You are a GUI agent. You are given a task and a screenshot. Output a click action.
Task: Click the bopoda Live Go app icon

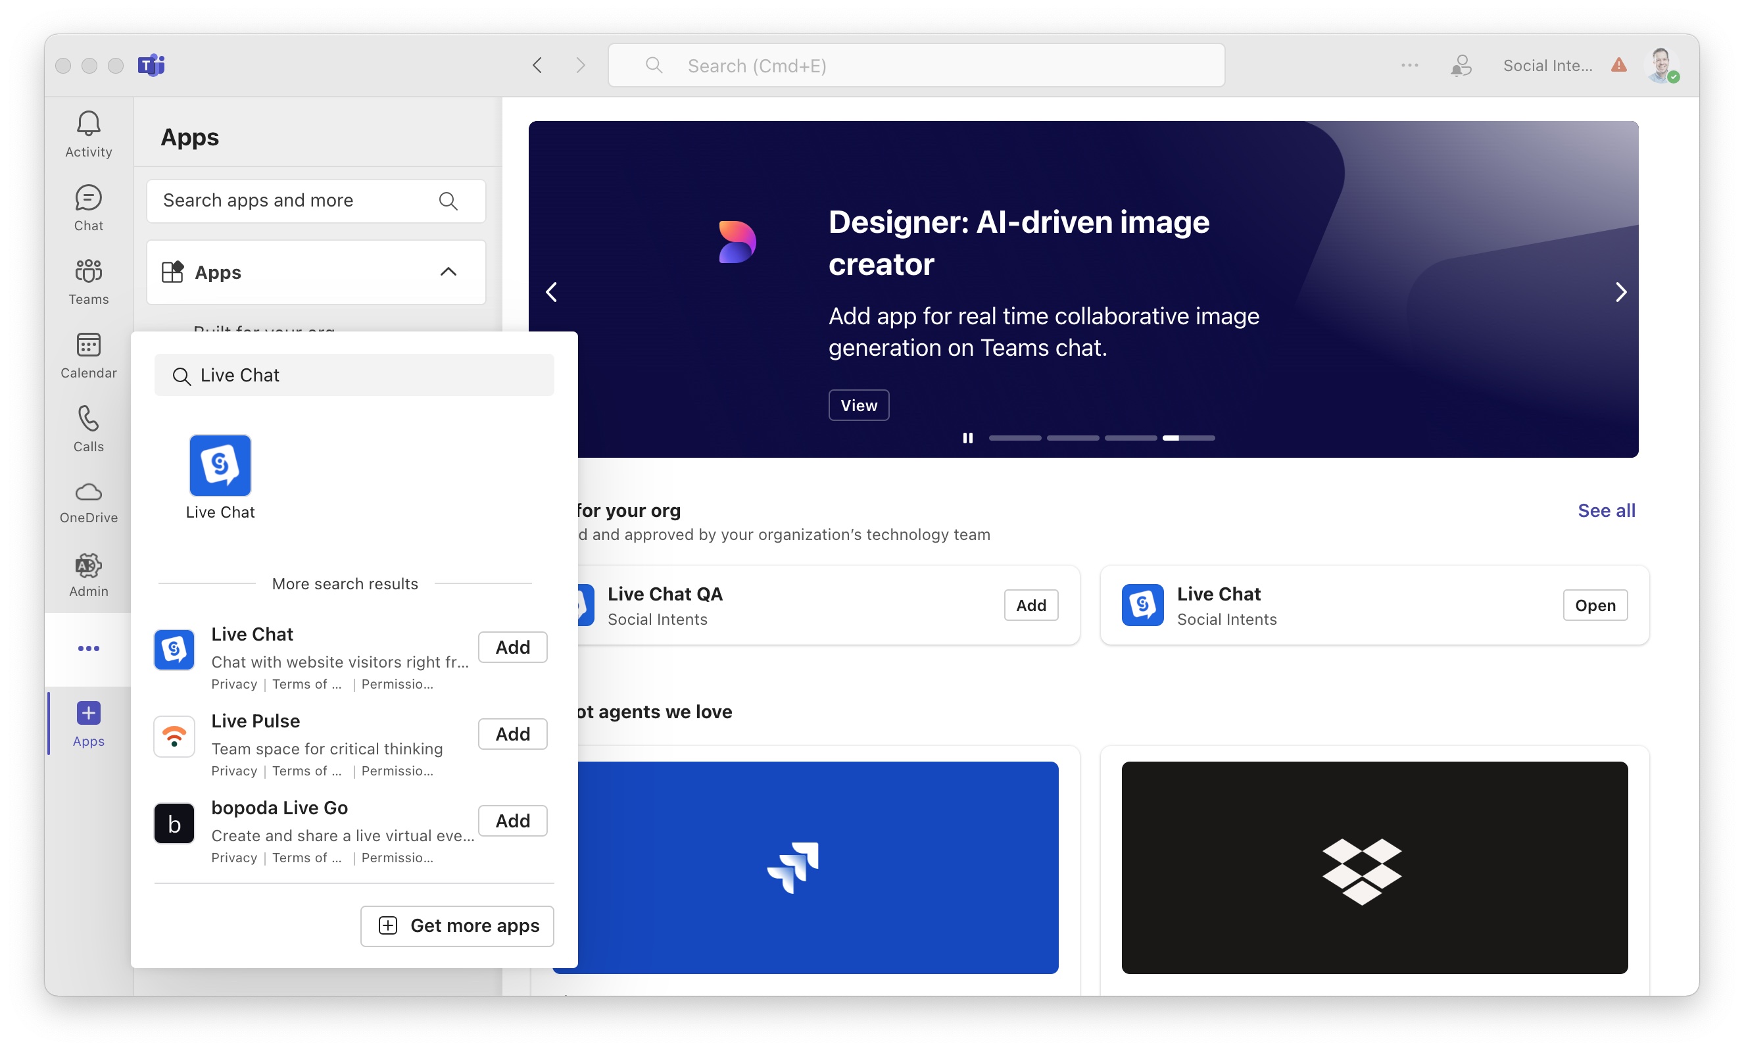(x=174, y=823)
